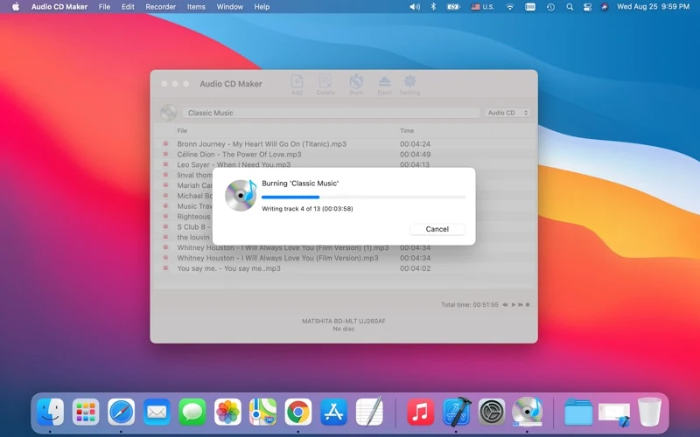Image resolution: width=700 pixels, height=437 pixels.
Task: Open the Help menu
Action: 262,7
